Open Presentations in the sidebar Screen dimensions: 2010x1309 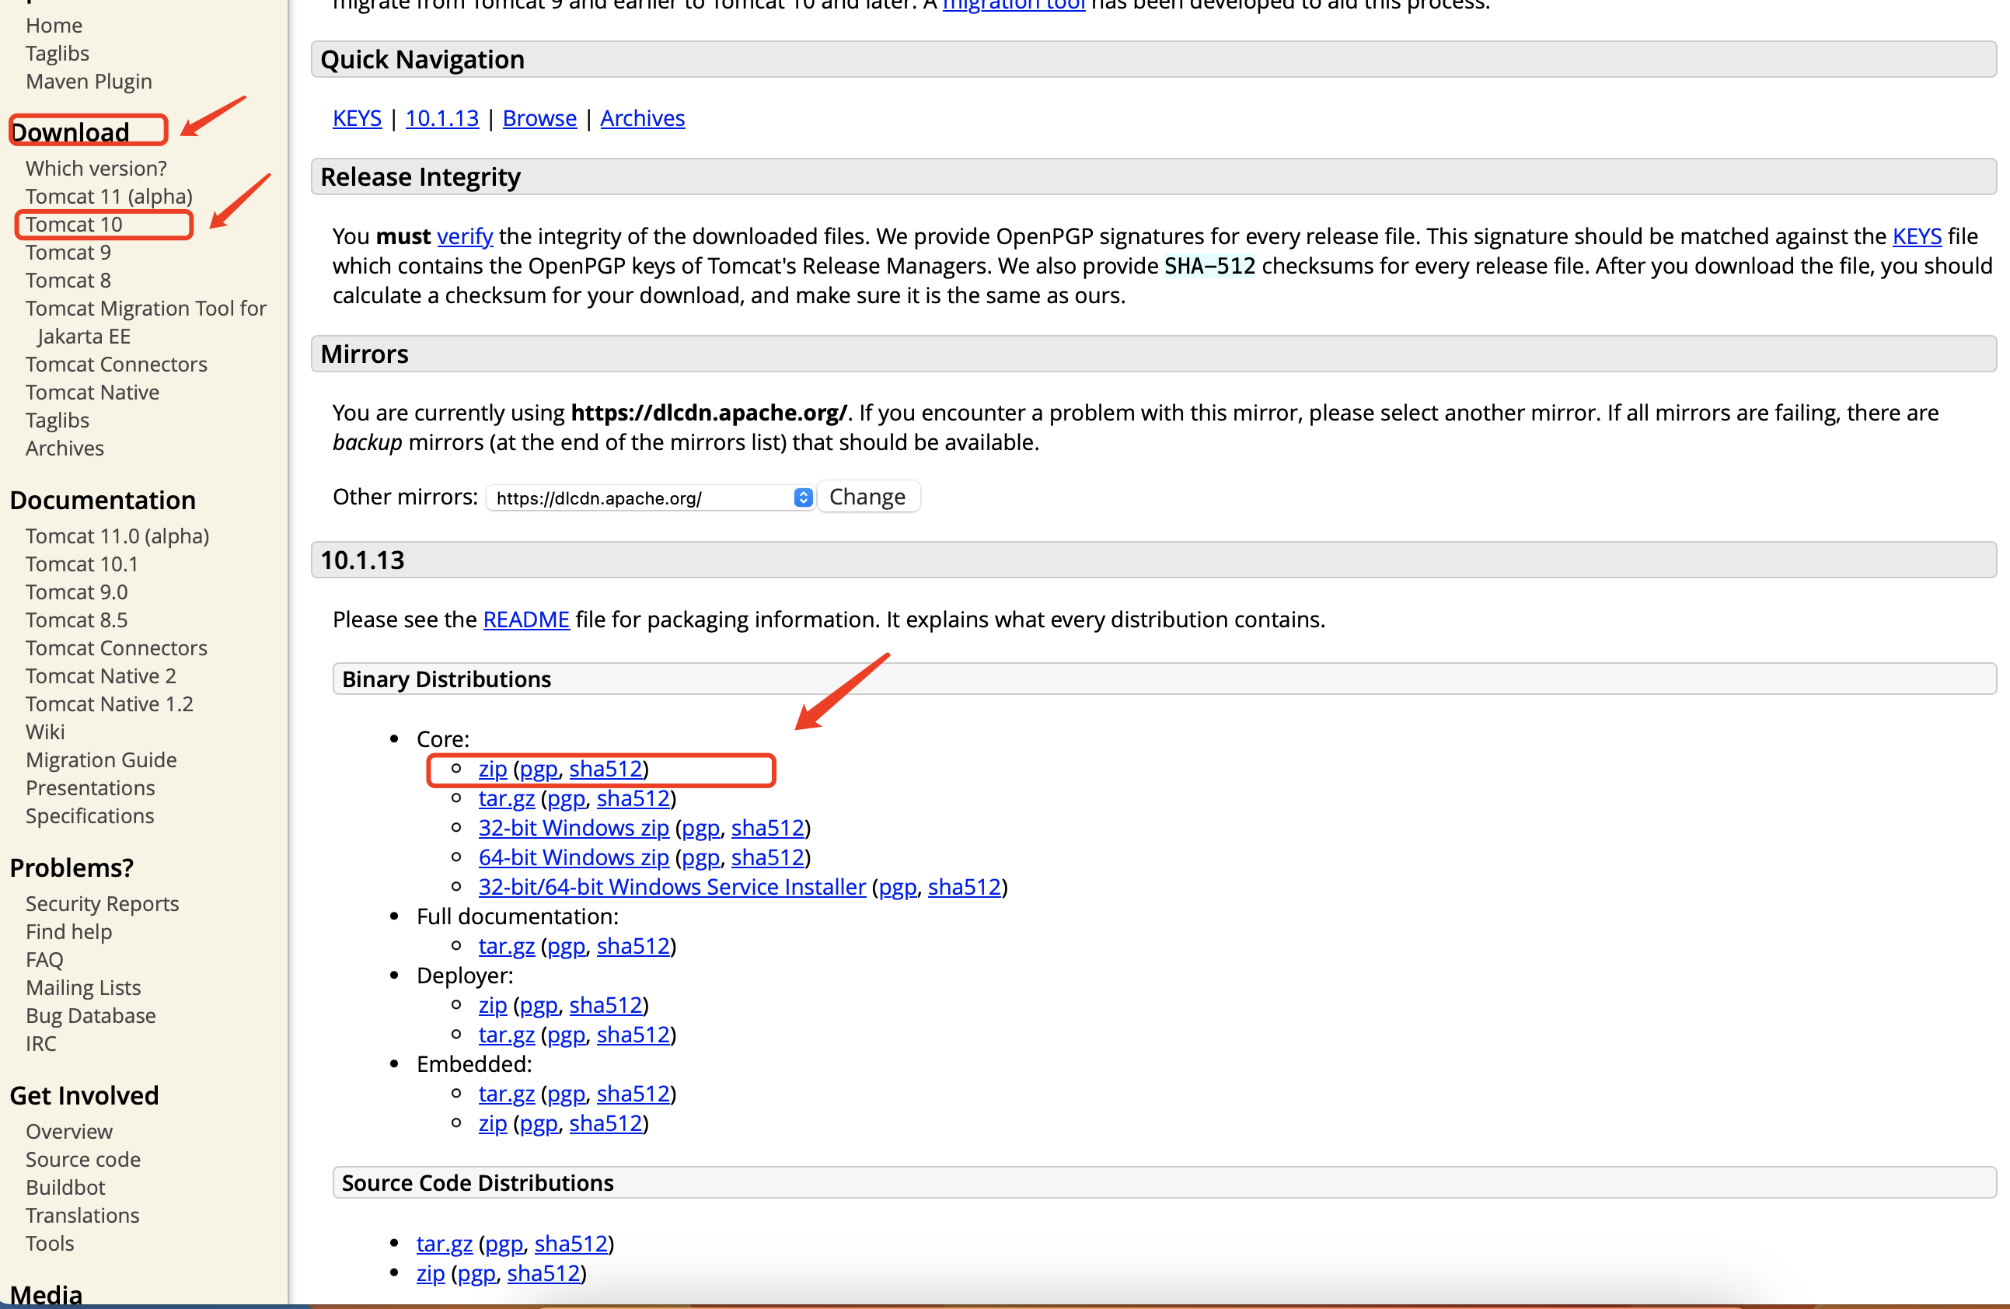coord(90,788)
